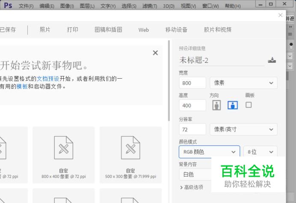296x203 pixels.
Task: Select the 自定 500 x 300 像素 preset
Action: click(130, 155)
